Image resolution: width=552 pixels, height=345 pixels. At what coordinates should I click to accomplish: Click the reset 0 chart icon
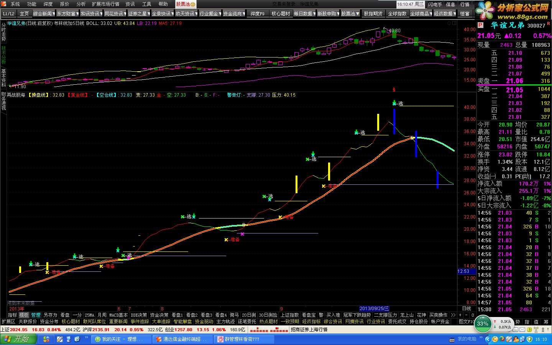click(x=473, y=315)
